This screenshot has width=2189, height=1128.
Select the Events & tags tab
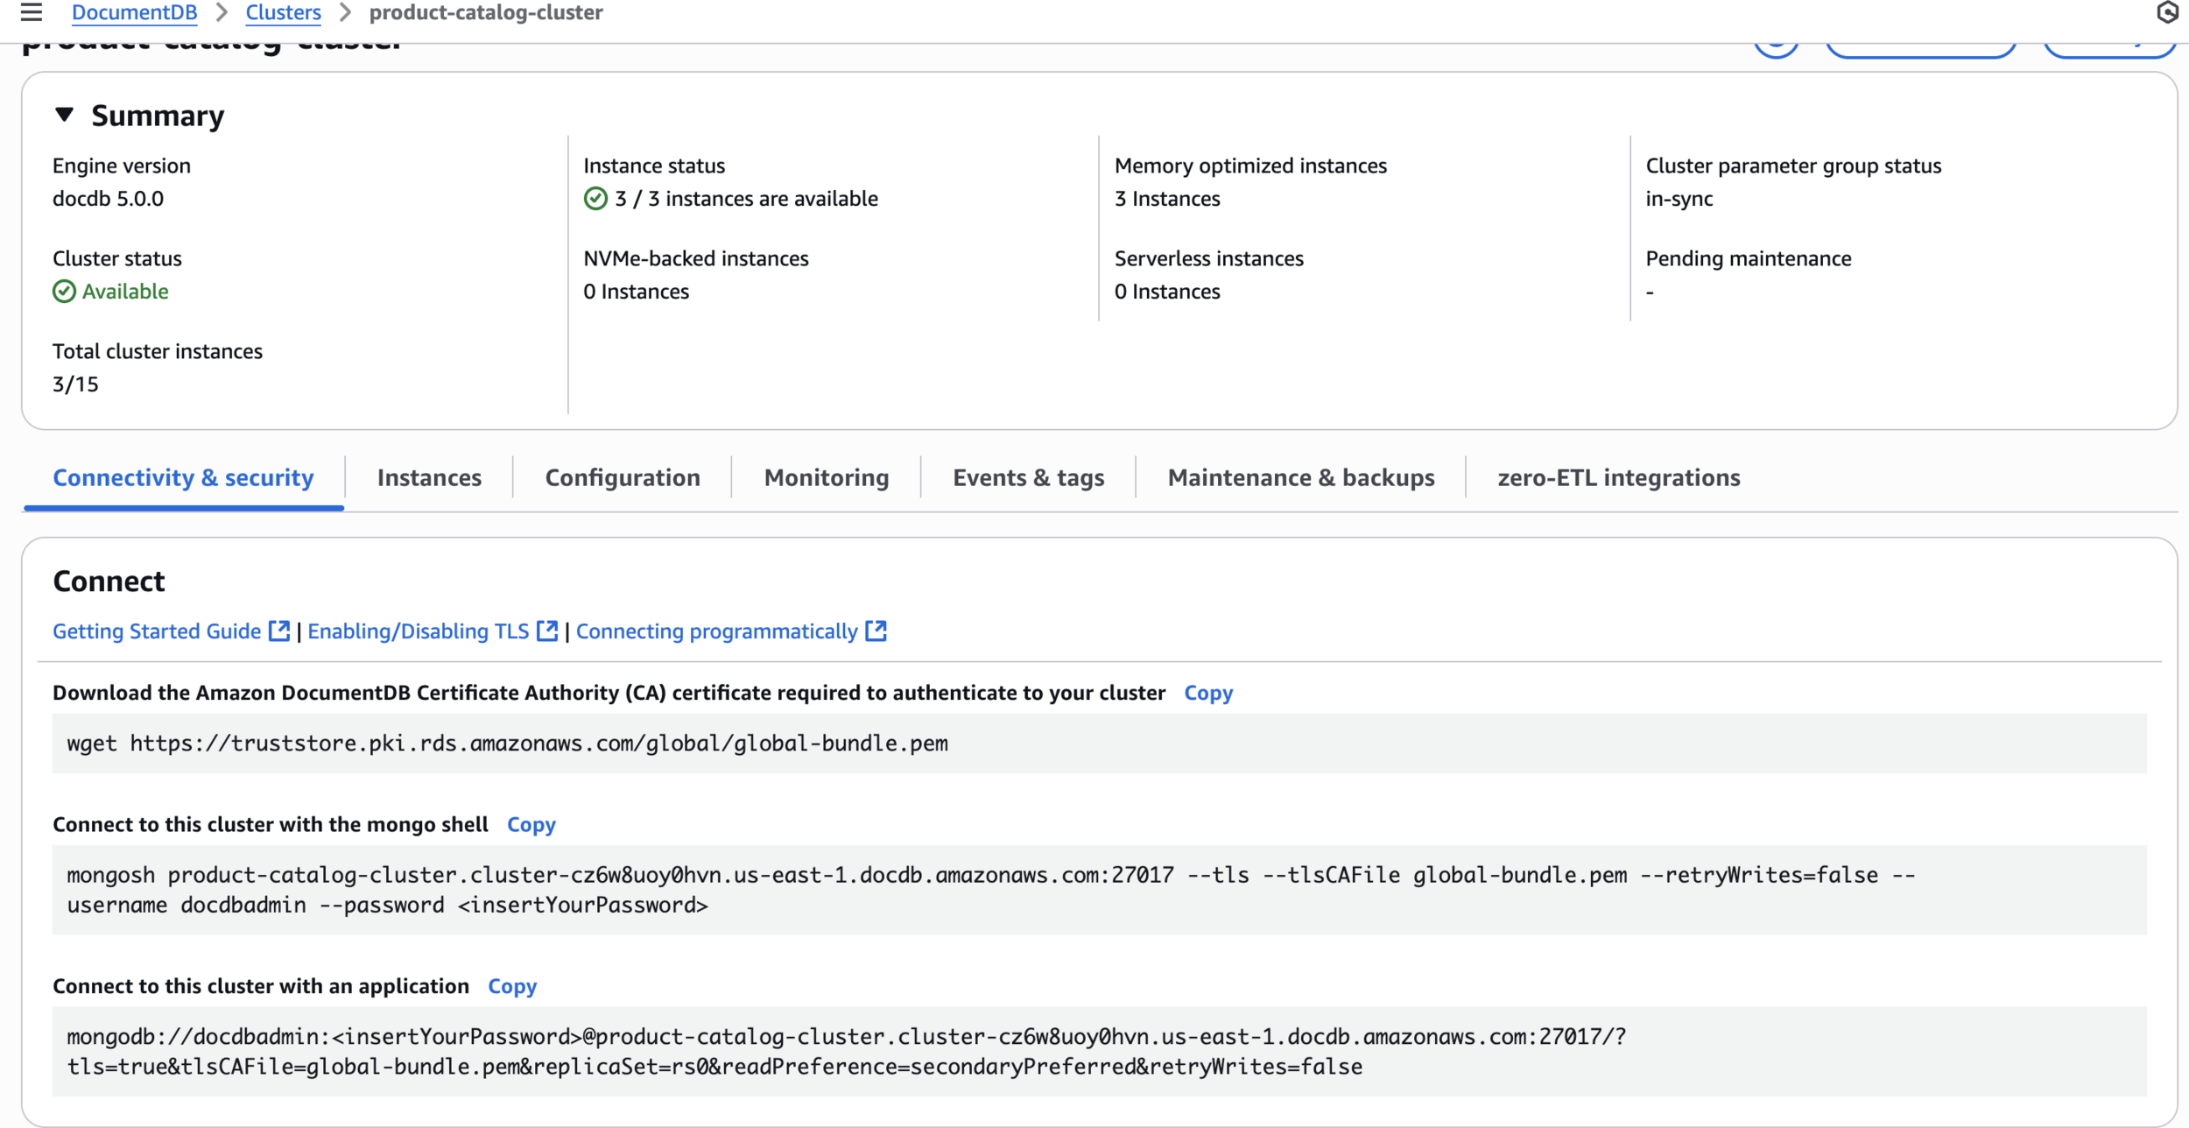tap(1028, 477)
